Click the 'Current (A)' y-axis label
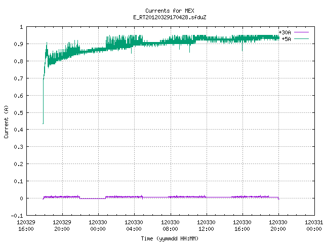The width and height of the screenshot is (324, 243). point(6,121)
